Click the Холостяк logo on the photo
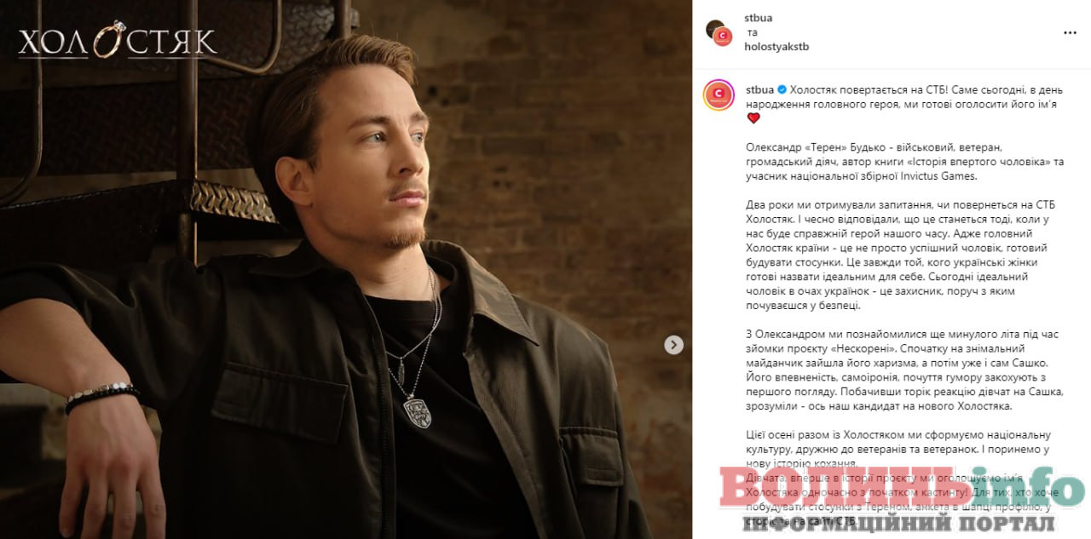The width and height of the screenshot is (1091, 539). tap(117, 40)
